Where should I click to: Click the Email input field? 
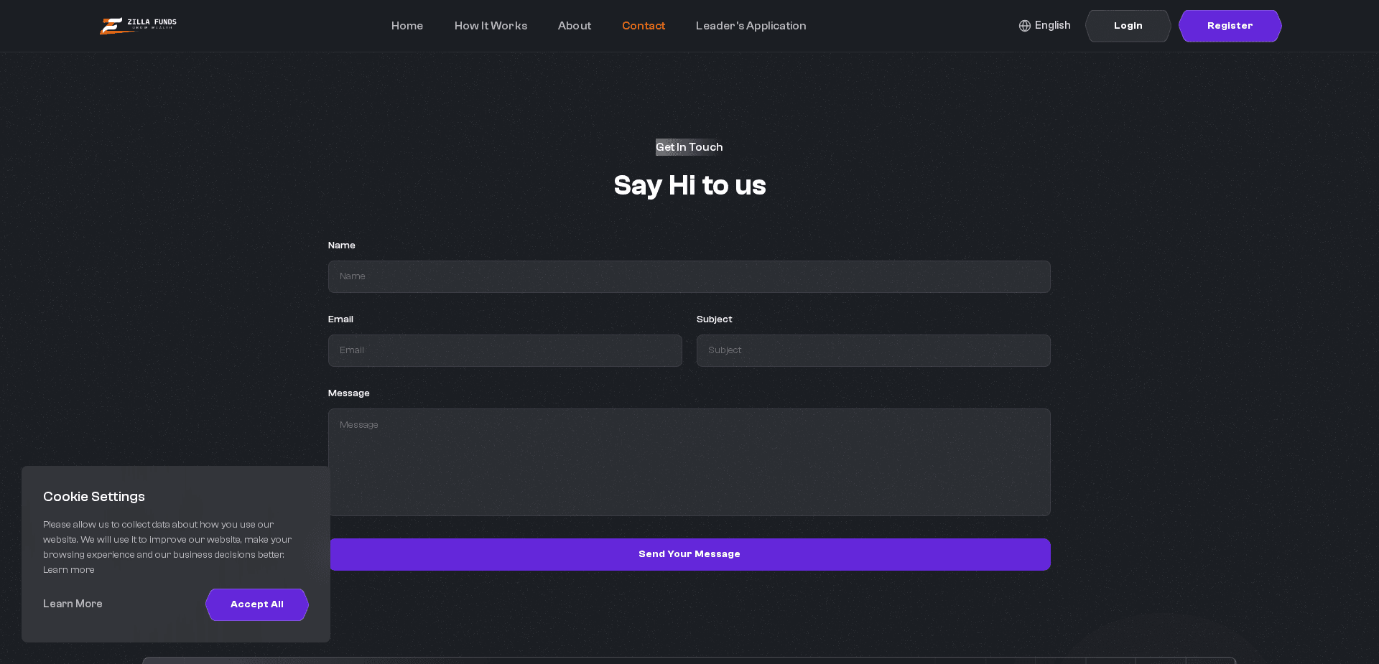point(505,350)
